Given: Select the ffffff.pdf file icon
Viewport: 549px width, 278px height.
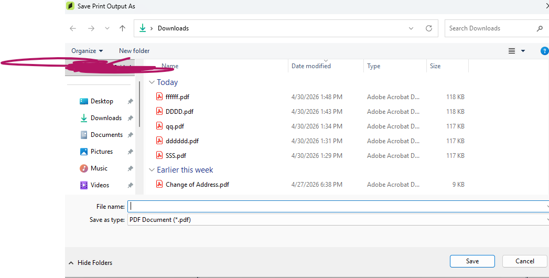Looking at the screenshot, I should (159, 97).
